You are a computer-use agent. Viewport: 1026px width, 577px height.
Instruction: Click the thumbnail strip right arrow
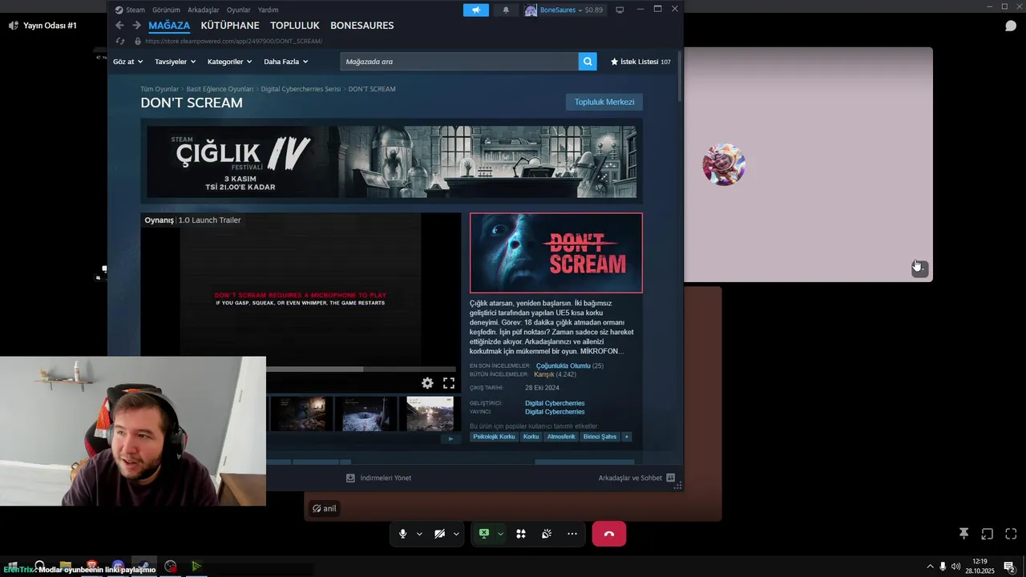click(x=450, y=438)
